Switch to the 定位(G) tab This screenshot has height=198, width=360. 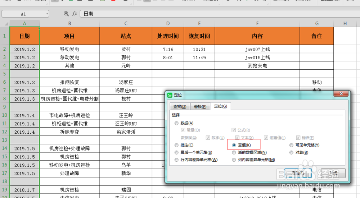(220, 106)
